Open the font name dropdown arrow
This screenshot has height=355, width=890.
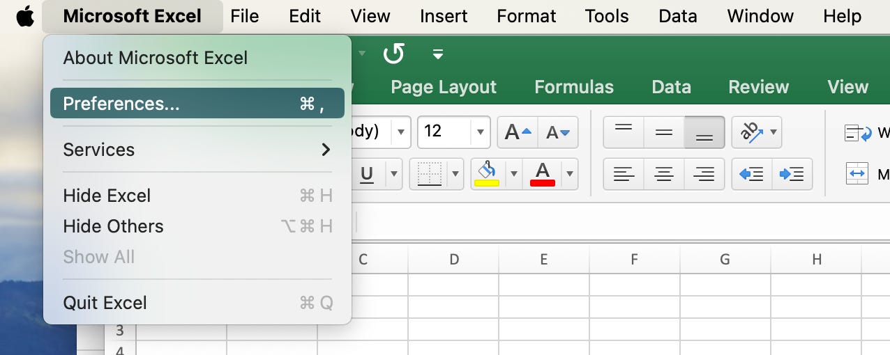400,132
